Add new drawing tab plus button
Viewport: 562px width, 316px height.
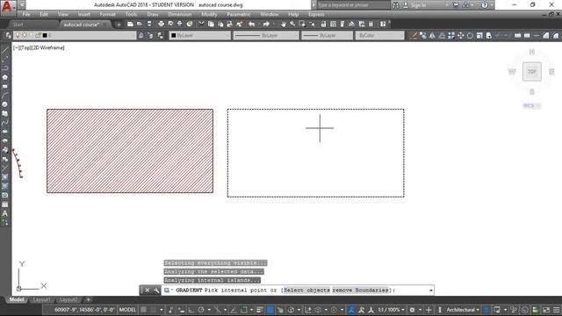[x=119, y=25]
